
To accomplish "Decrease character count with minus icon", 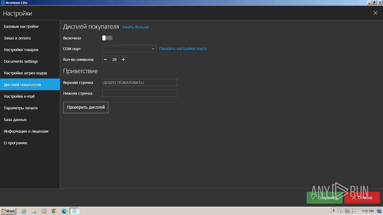I will (105, 59).
